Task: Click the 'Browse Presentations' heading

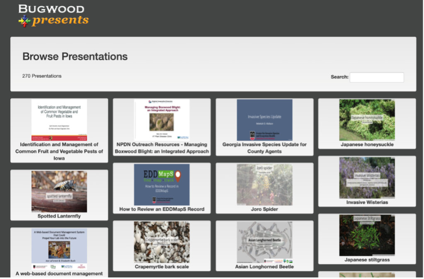Action: (x=75, y=57)
